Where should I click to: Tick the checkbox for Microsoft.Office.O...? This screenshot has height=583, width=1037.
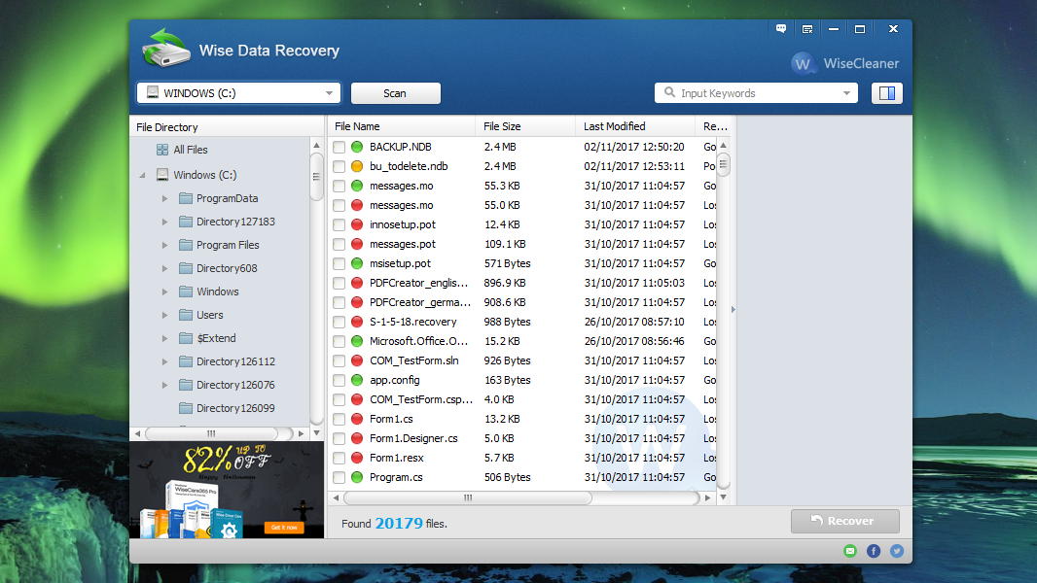(340, 341)
